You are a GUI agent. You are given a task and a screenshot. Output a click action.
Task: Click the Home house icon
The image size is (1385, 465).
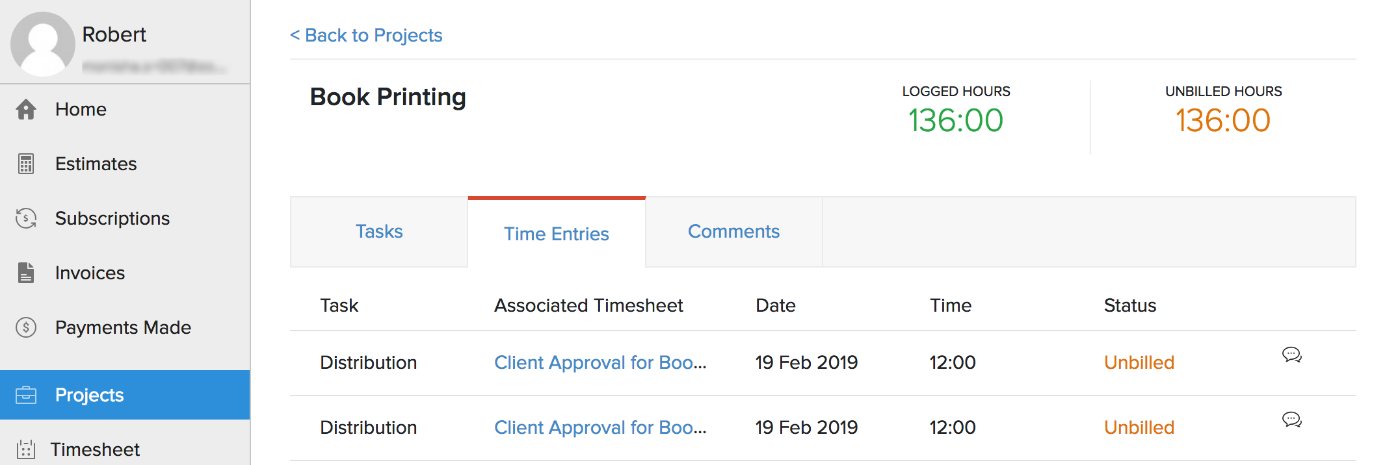click(x=26, y=109)
